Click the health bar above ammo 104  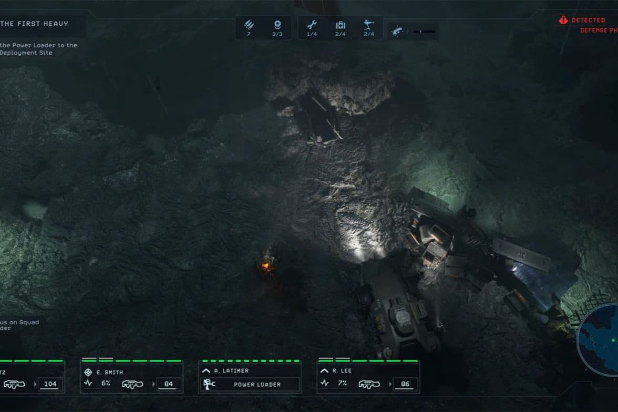tap(32, 360)
